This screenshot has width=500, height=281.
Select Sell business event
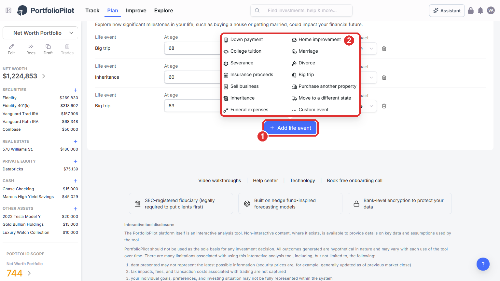click(x=241, y=86)
